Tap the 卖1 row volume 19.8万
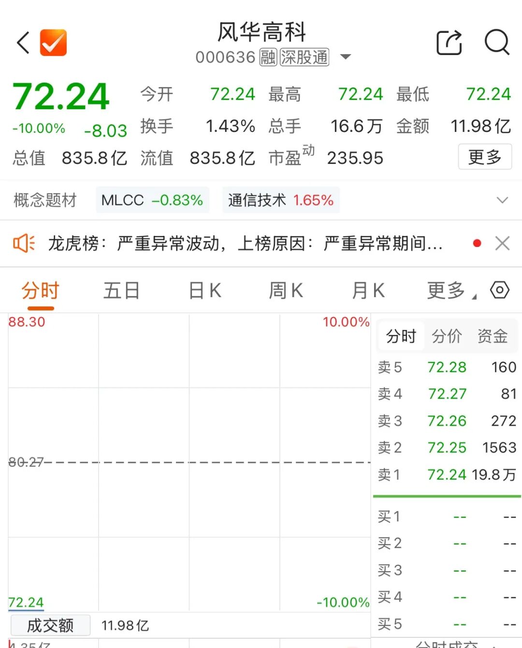This screenshot has height=648, width=522. click(494, 475)
